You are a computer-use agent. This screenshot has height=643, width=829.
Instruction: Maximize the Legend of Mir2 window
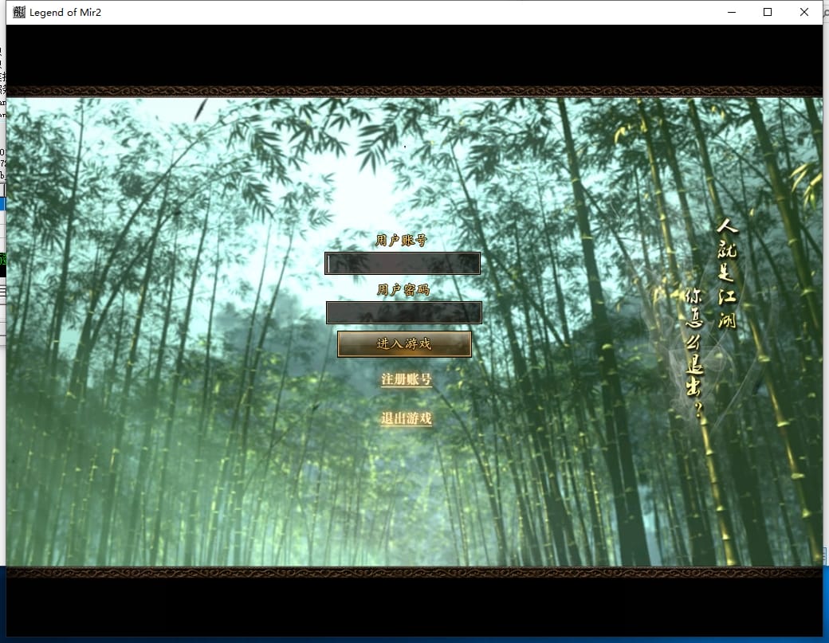pos(768,12)
